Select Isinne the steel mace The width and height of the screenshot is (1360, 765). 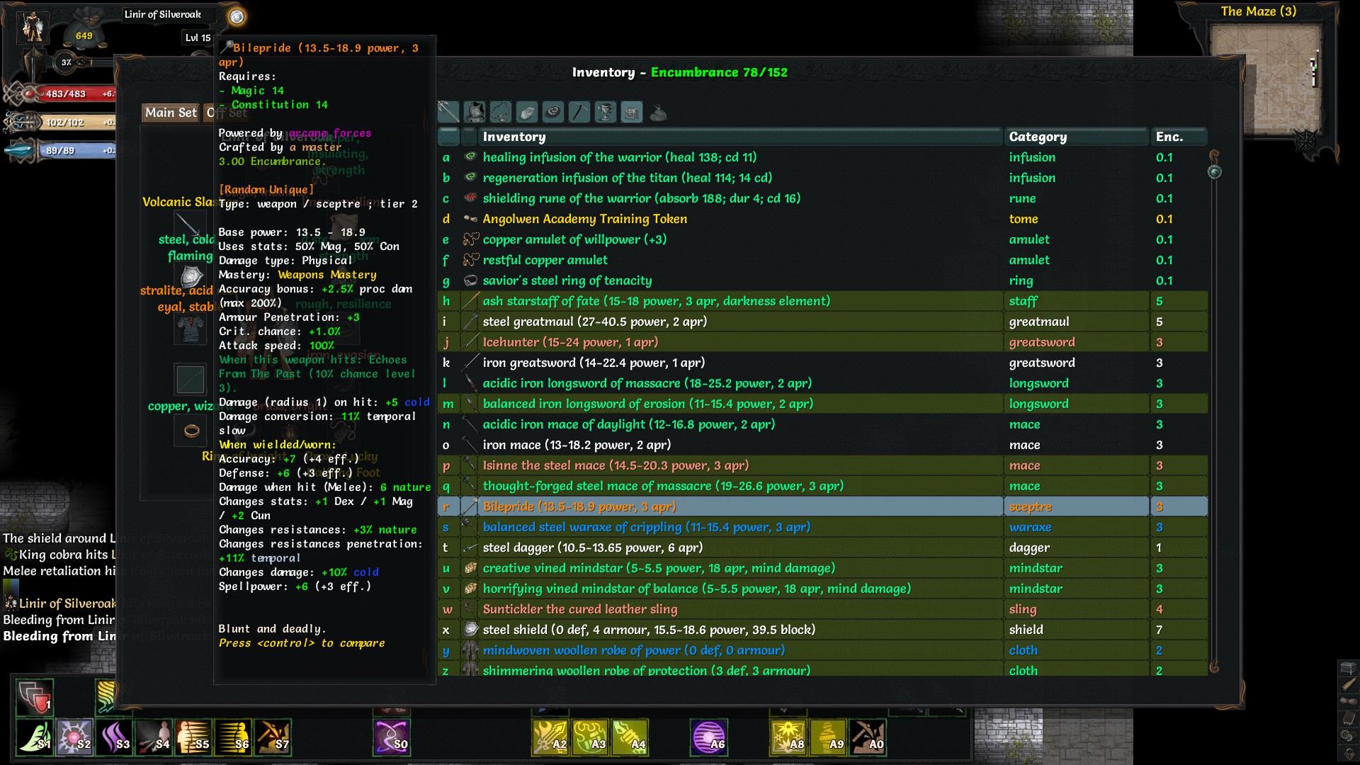click(x=822, y=465)
